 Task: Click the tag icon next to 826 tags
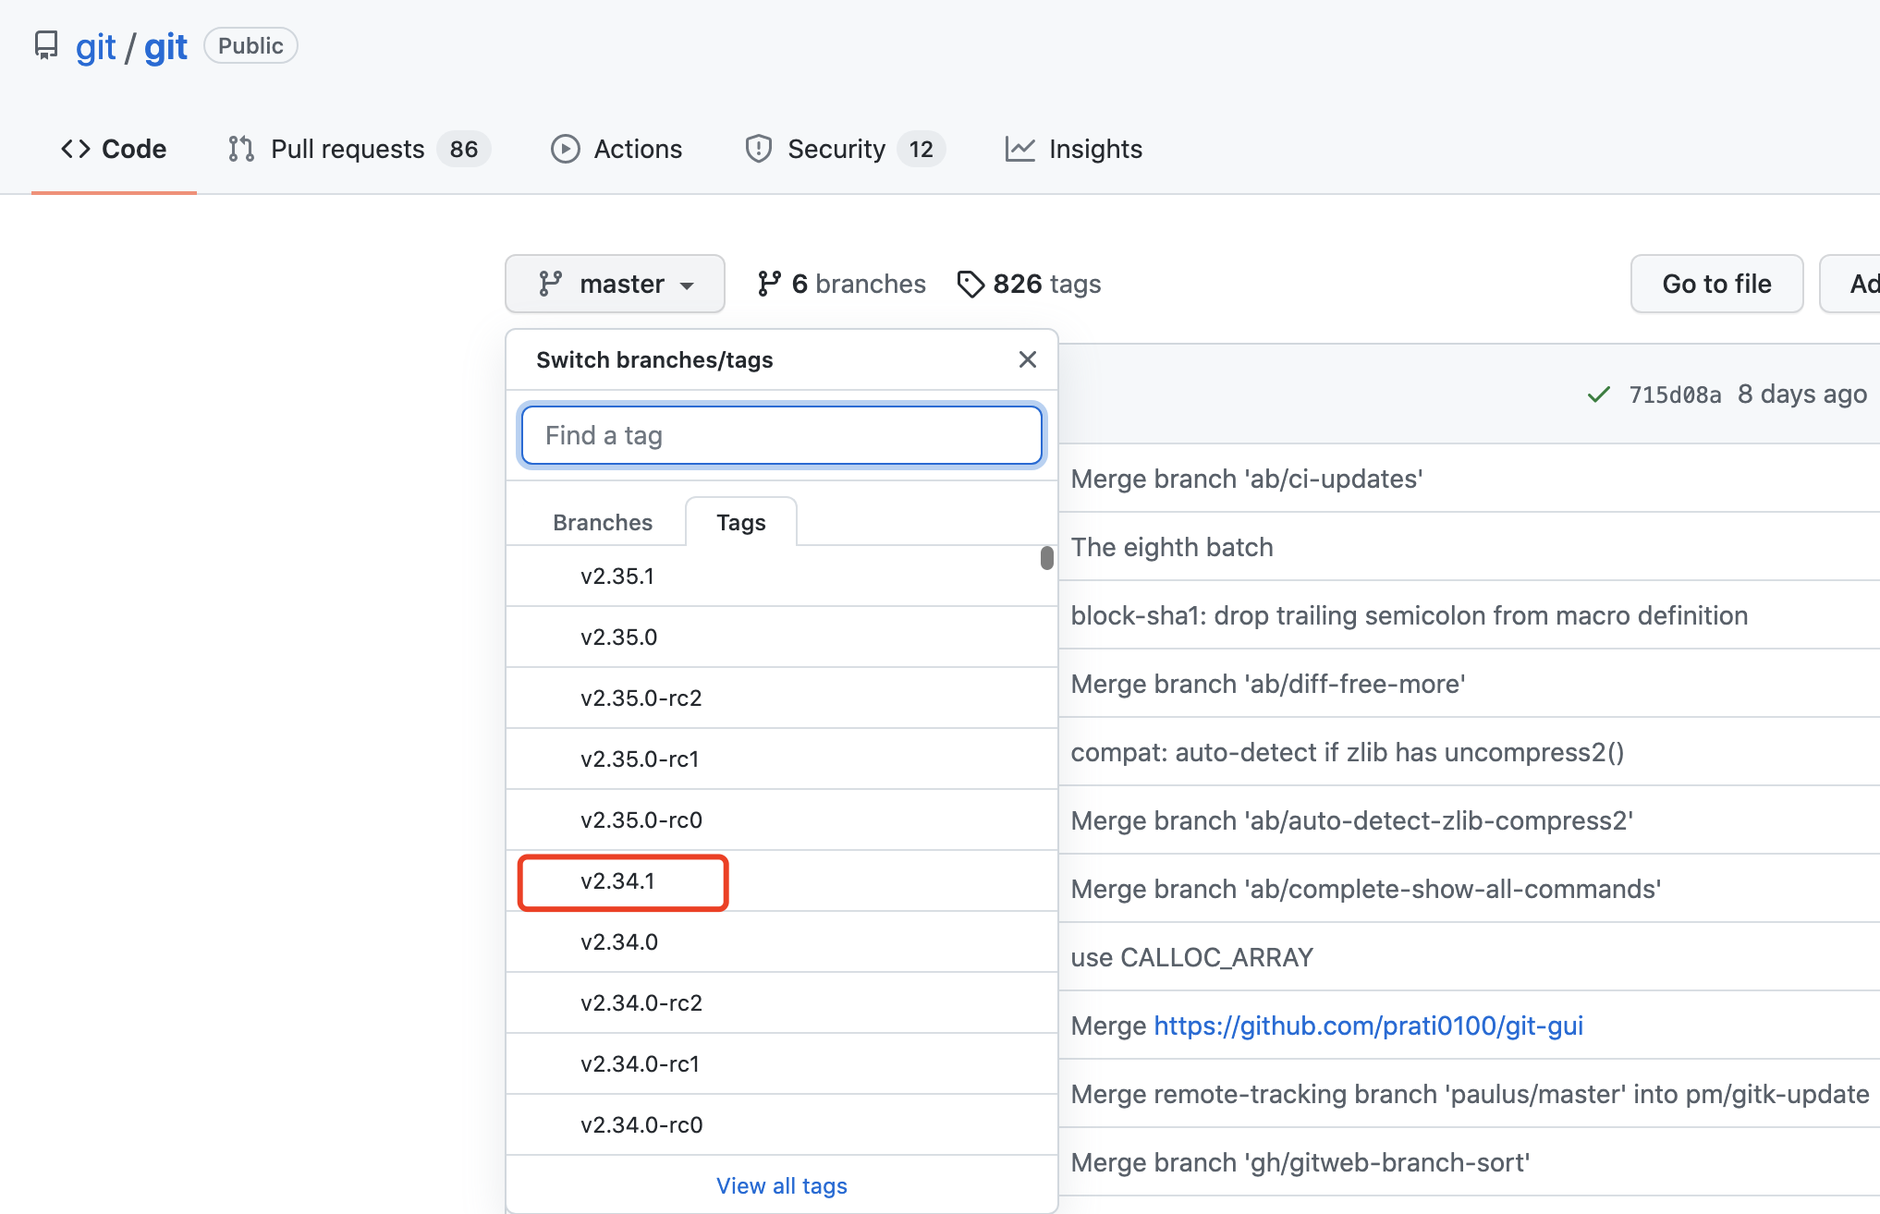971,284
